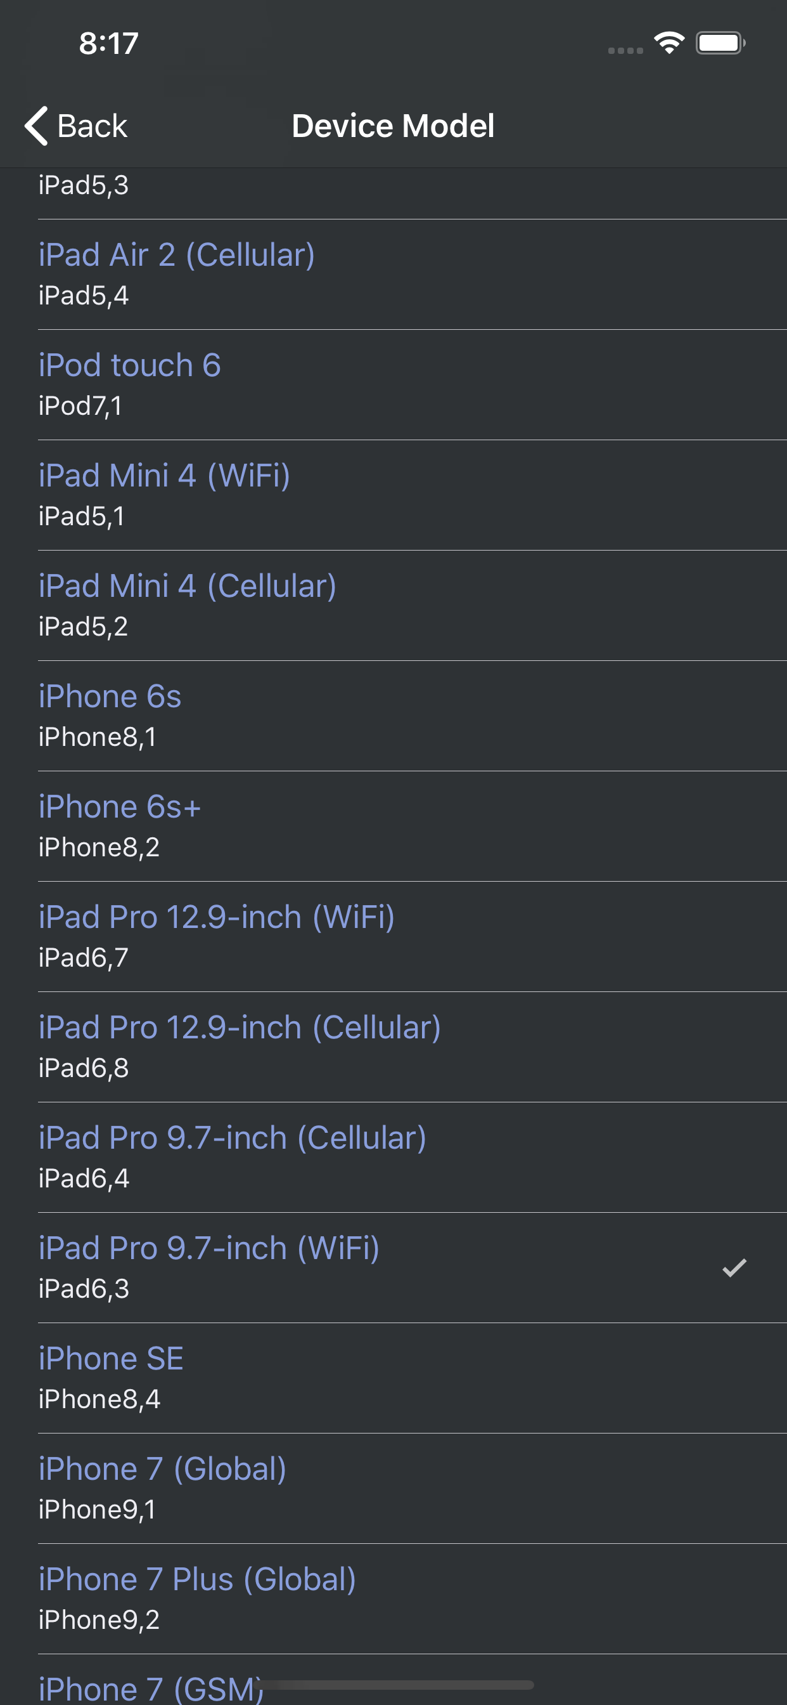Choose iPhone SE from the list
The width and height of the screenshot is (787, 1705).
pyautogui.click(x=393, y=1378)
